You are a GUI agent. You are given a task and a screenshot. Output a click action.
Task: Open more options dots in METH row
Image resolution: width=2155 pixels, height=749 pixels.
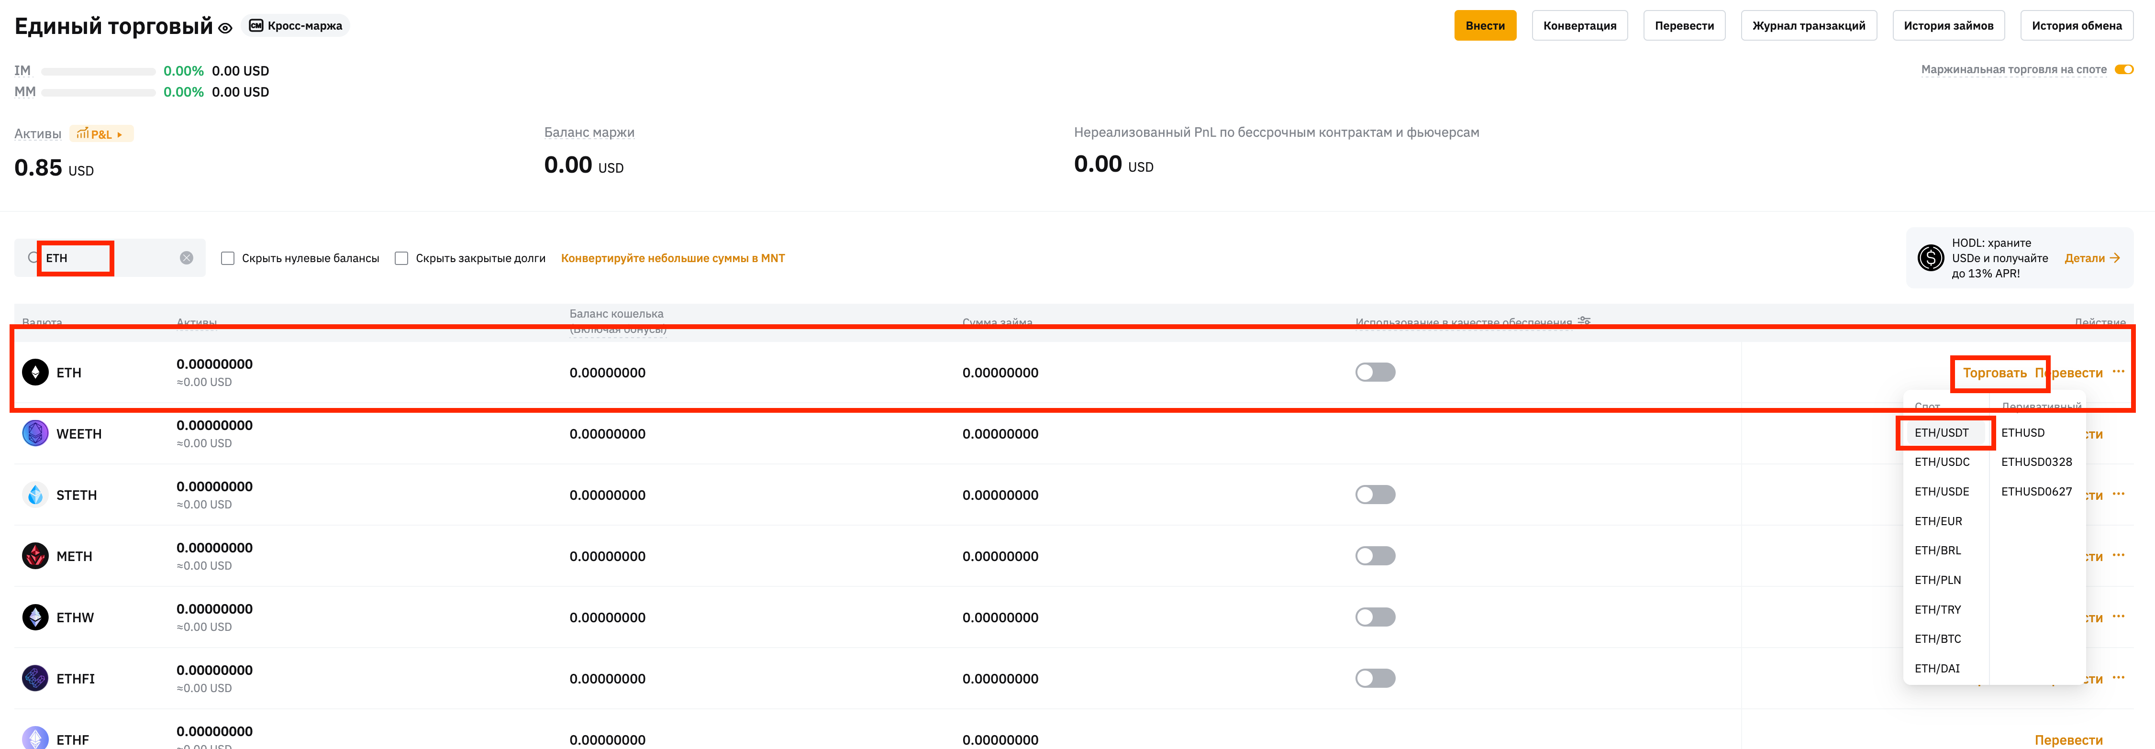(x=2118, y=555)
